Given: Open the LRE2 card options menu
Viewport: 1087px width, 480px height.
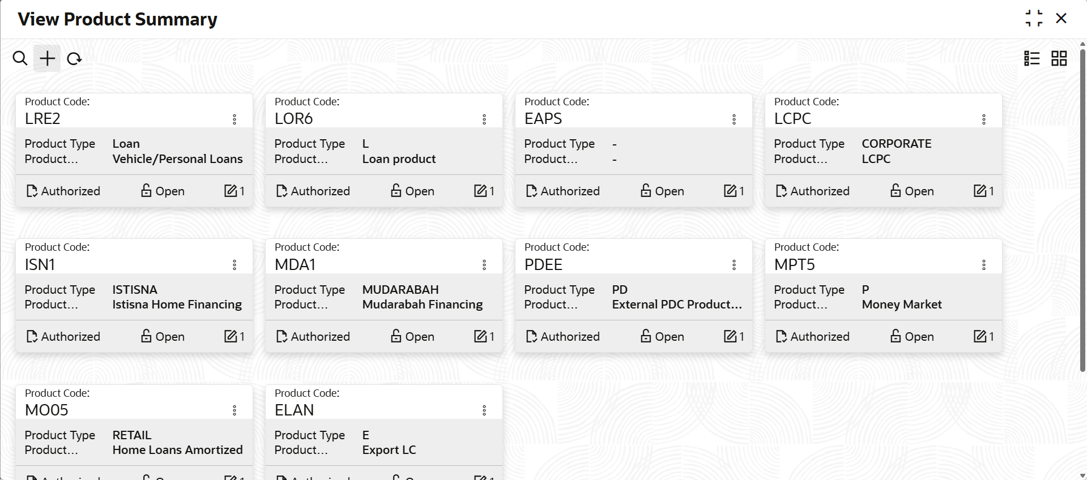Looking at the screenshot, I should (235, 119).
